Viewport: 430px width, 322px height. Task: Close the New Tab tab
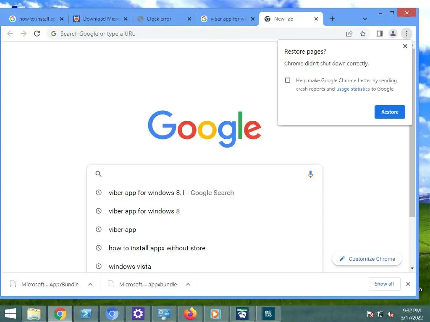[x=316, y=19]
